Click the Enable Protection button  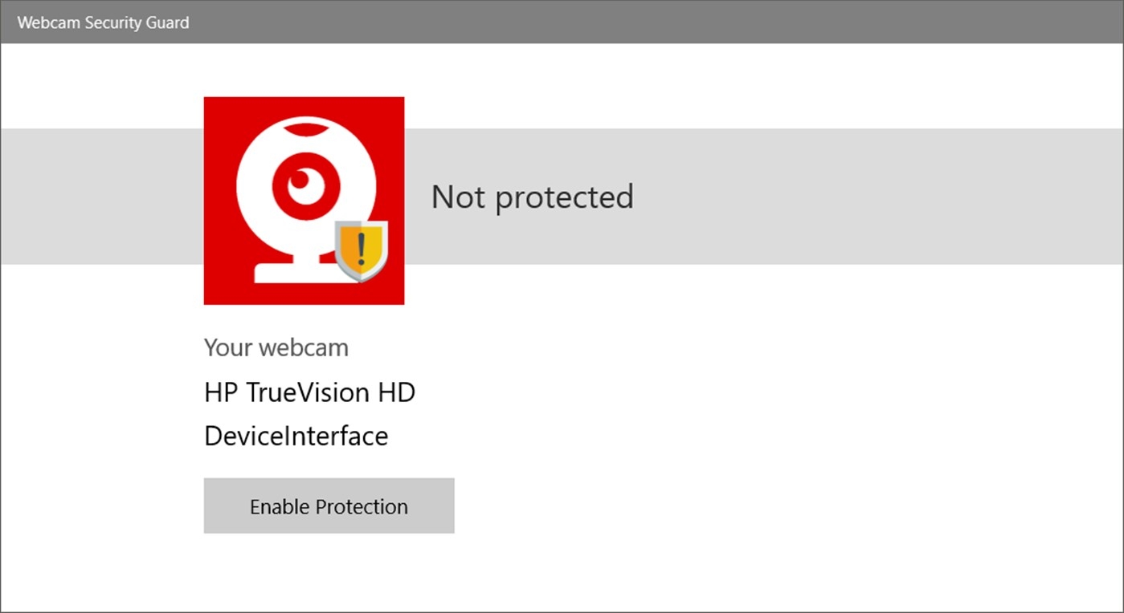click(x=329, y=505)
